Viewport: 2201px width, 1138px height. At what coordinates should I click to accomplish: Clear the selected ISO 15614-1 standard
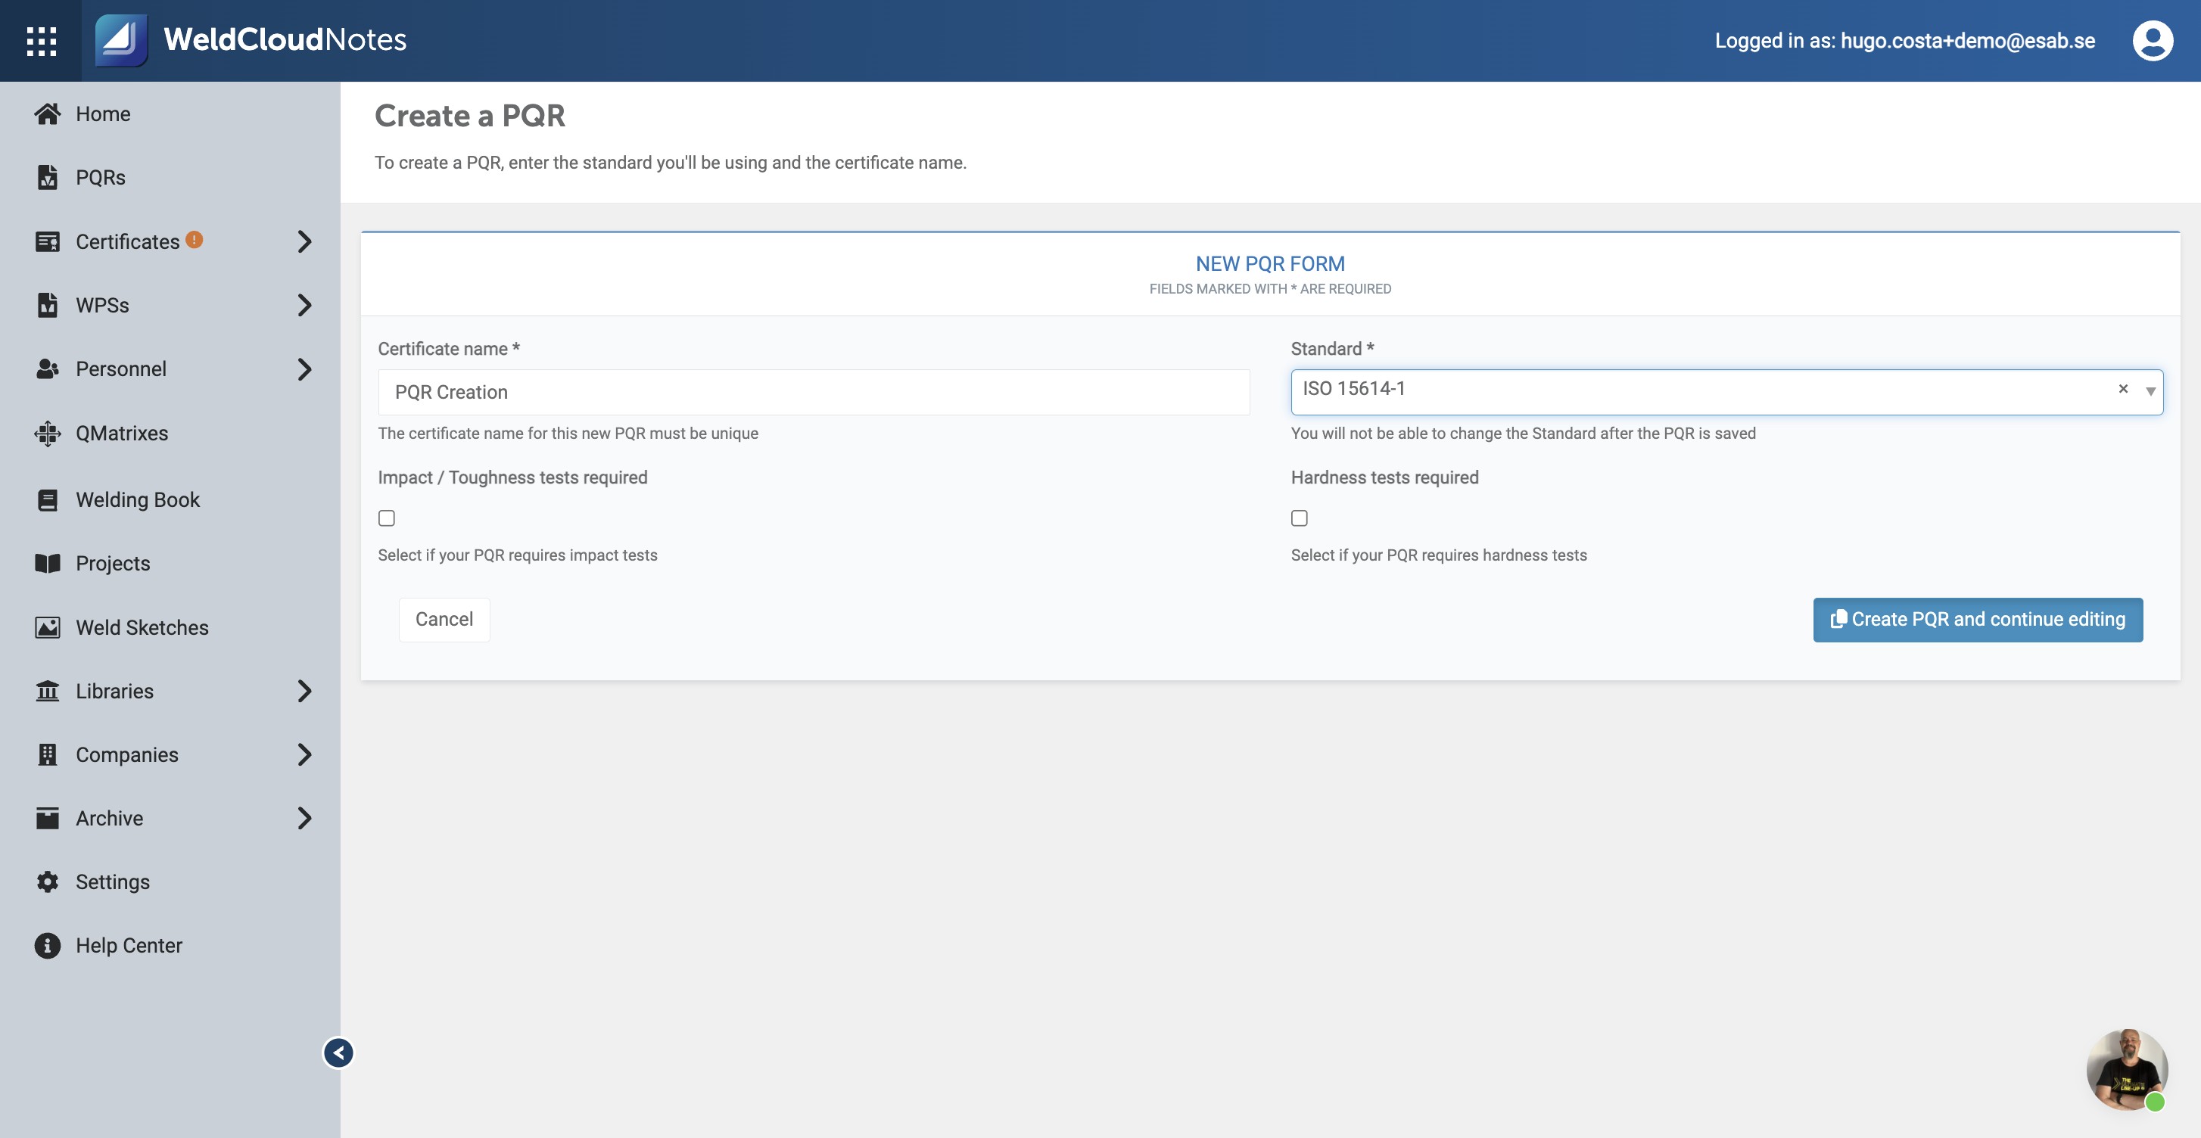[2123, 389]
